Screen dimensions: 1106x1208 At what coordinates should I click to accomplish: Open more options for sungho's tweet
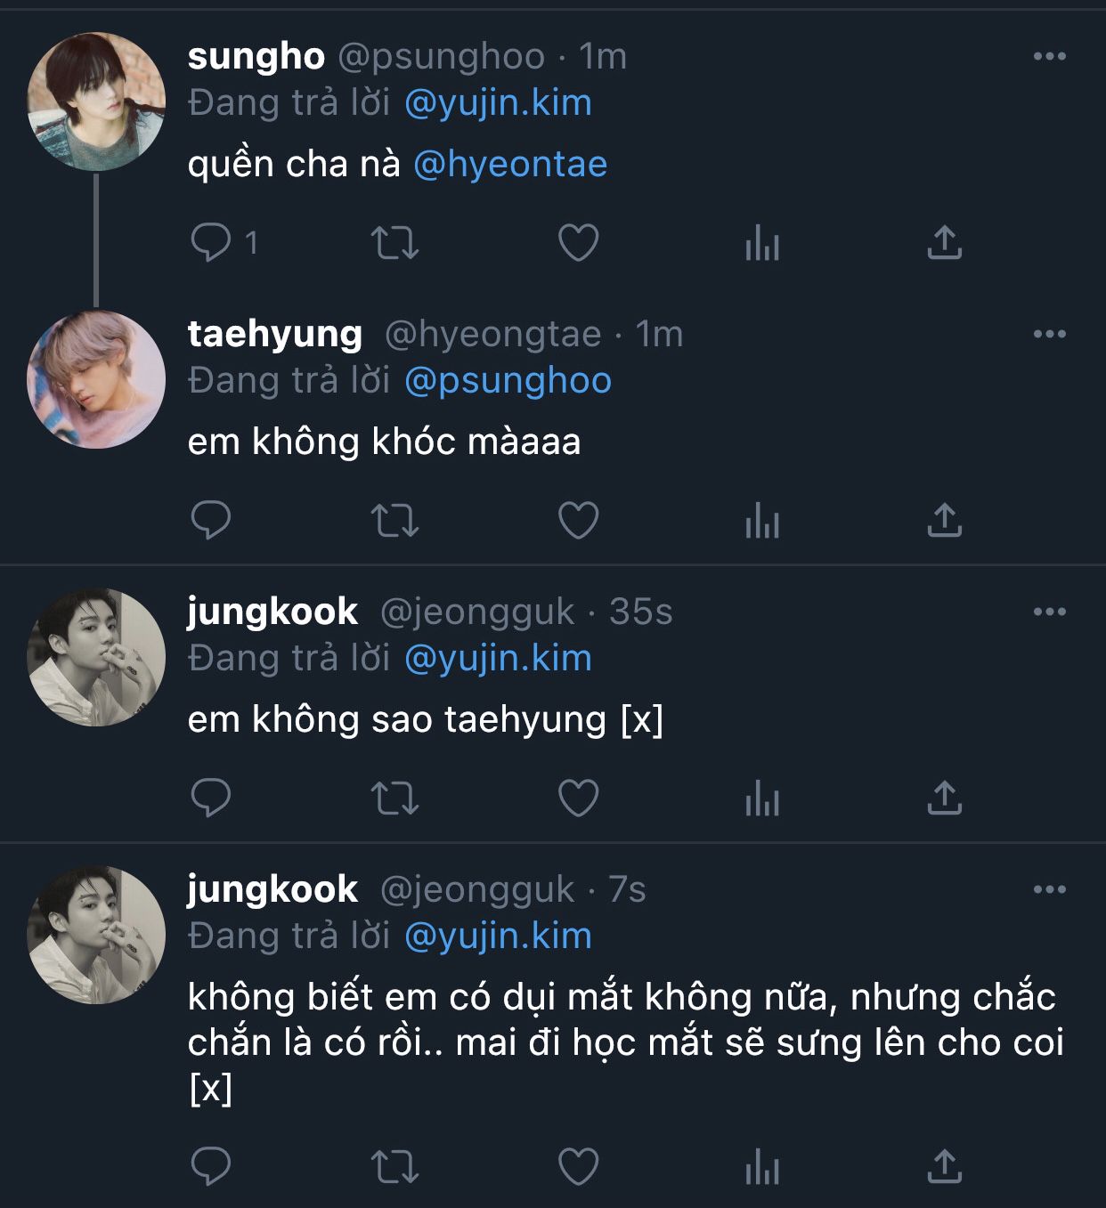1049,57
